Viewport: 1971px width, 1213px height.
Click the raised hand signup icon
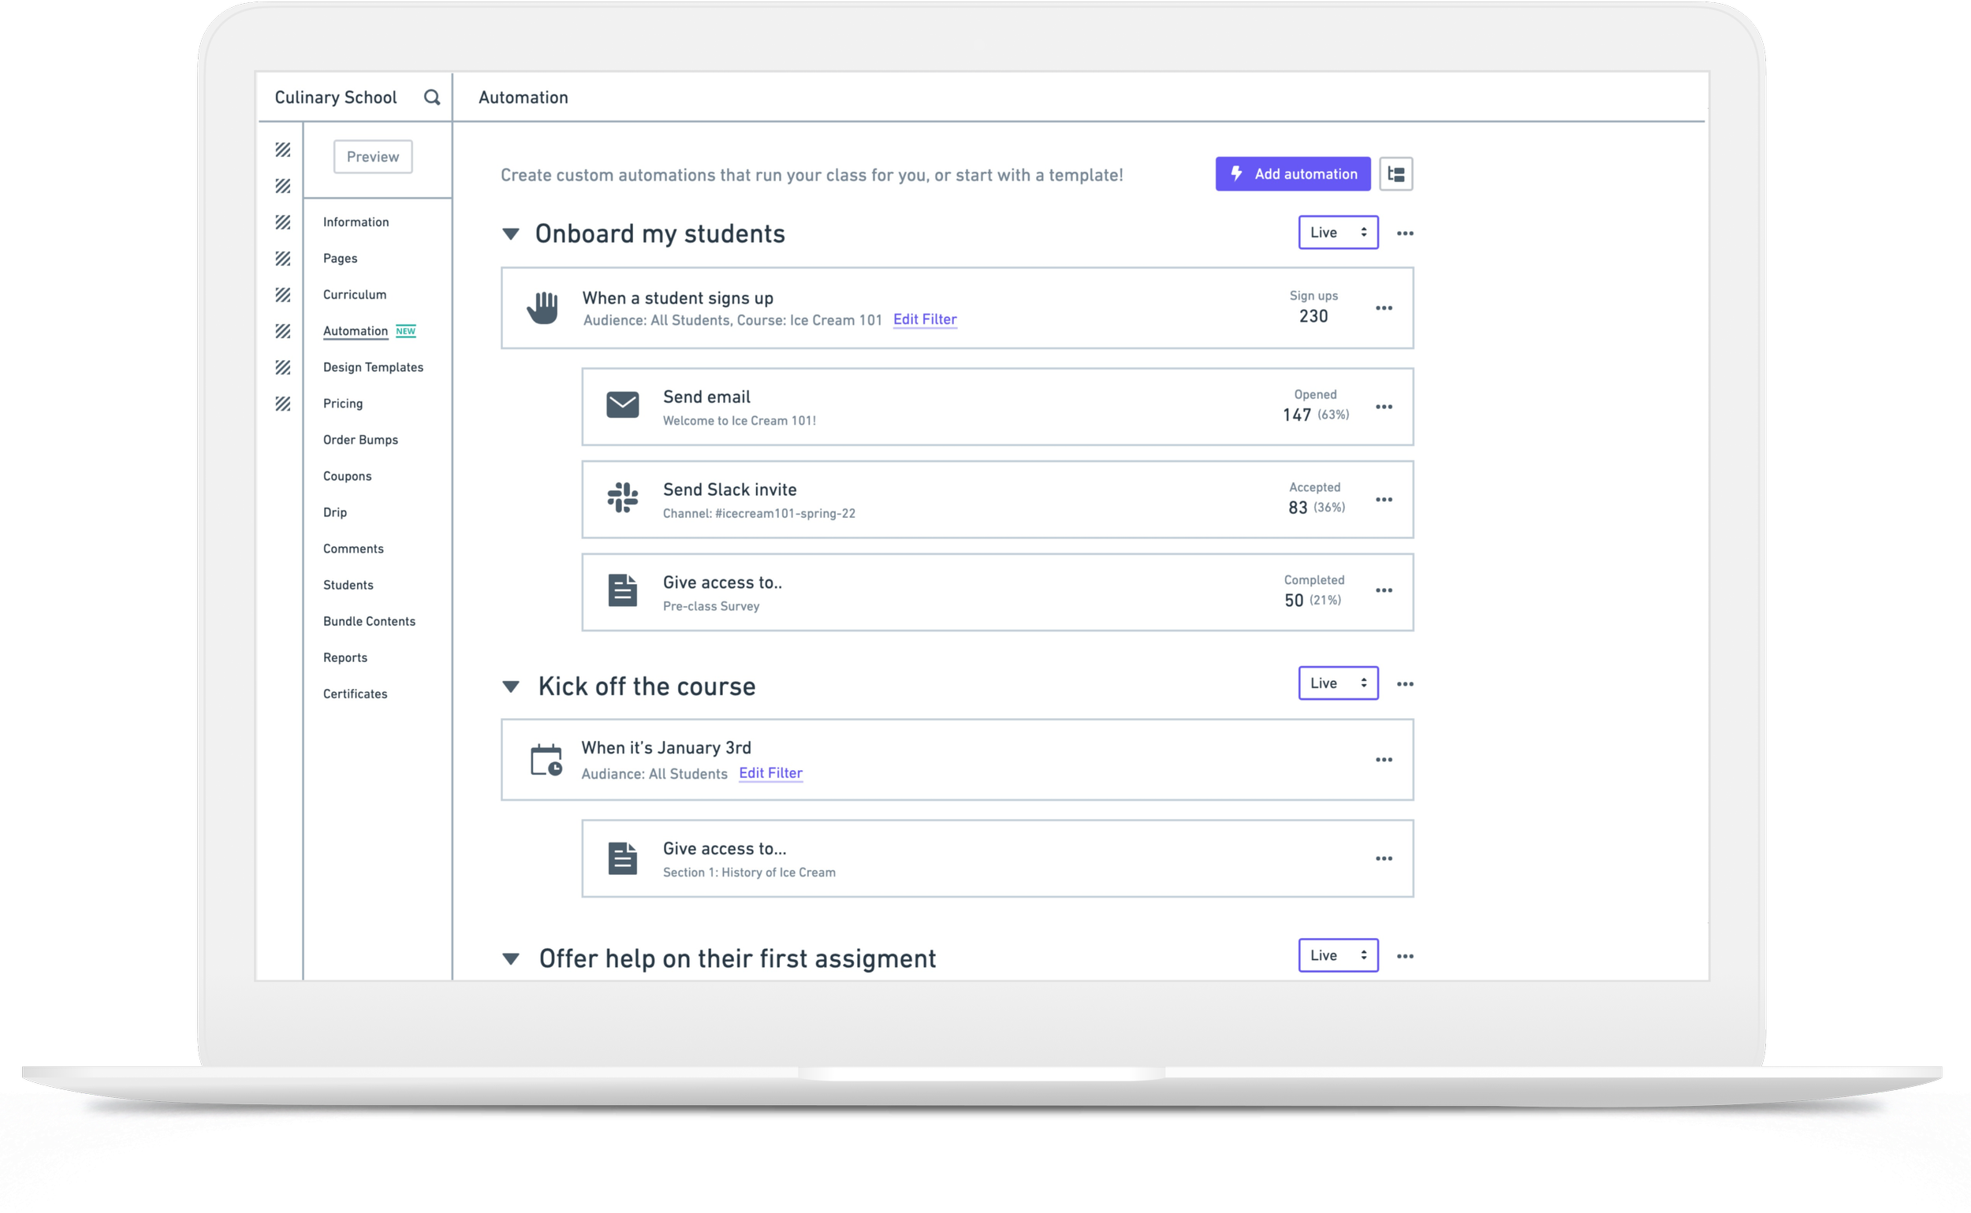tap(542, 308)
